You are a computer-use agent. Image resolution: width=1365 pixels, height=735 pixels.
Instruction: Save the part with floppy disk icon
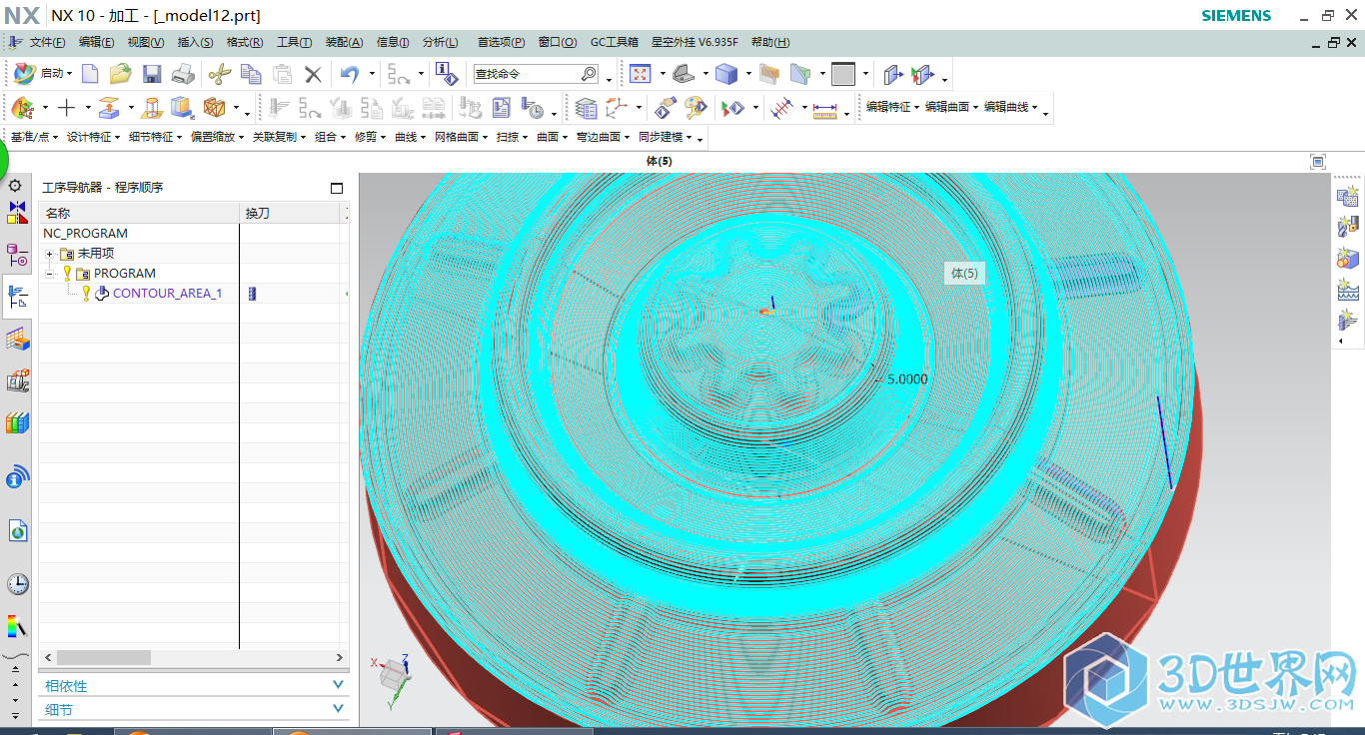(x=152, y=73)
